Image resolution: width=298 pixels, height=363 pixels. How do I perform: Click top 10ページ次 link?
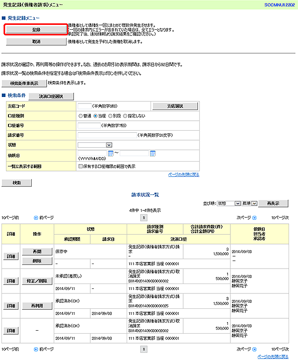pos(280,218)
